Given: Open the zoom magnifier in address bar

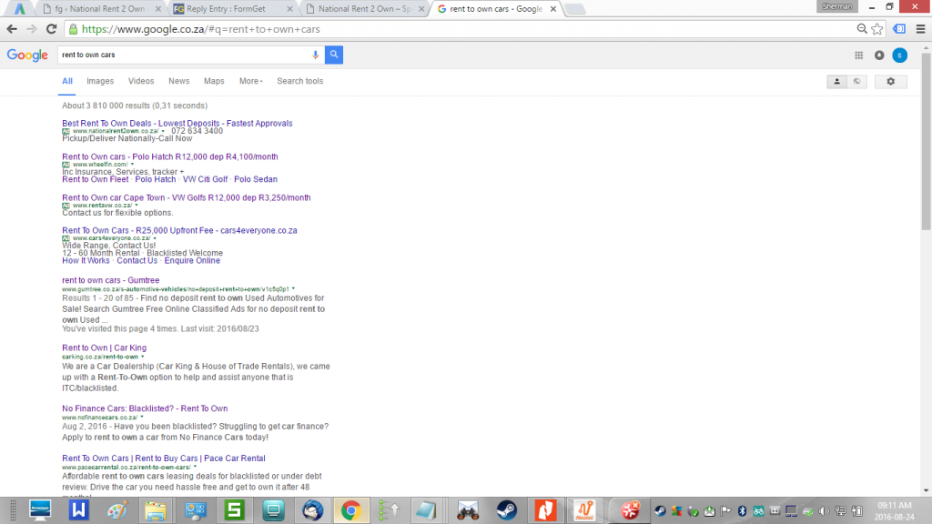Looking at the screenshot, I should pyautogui.click(x=862, y=29).
